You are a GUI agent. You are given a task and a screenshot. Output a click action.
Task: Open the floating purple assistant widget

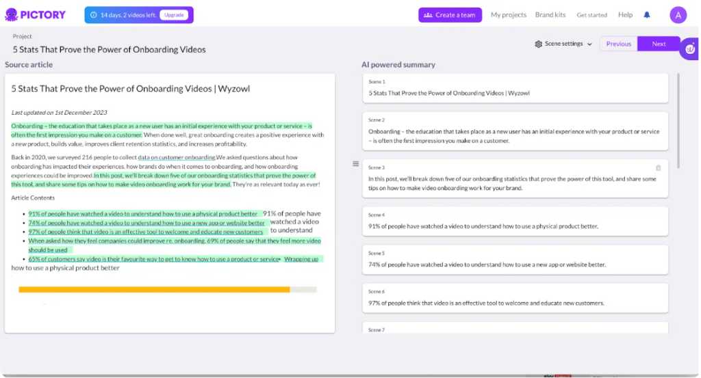pos(689,49)
